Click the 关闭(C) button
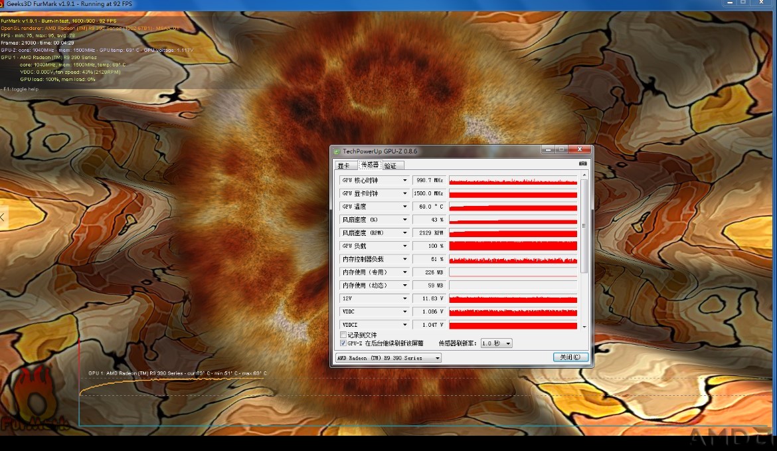This screenshot has width=777, height=451. pyautogui.click(x=570, y=357)
